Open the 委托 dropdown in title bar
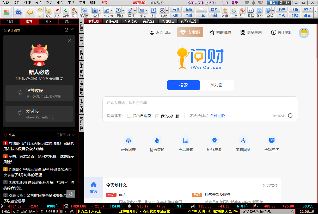This screenshot has width=318, height=214. [288, 3]
